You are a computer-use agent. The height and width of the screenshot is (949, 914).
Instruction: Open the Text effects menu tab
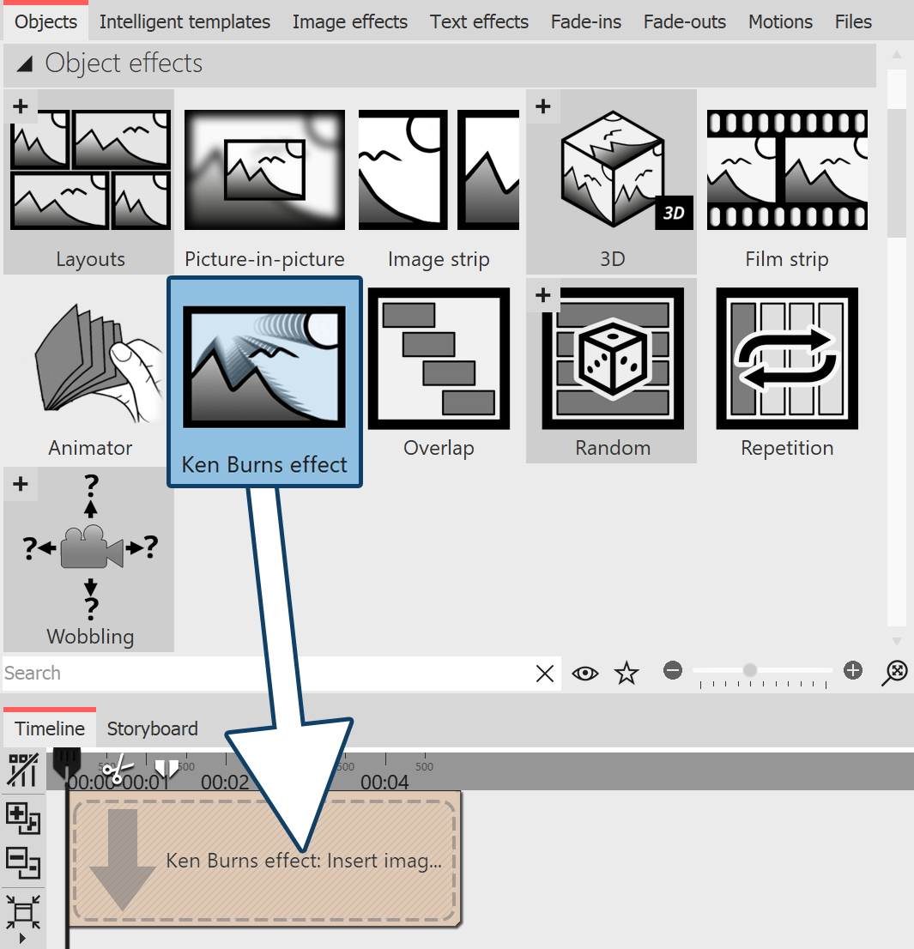click(x=479, y=21)
